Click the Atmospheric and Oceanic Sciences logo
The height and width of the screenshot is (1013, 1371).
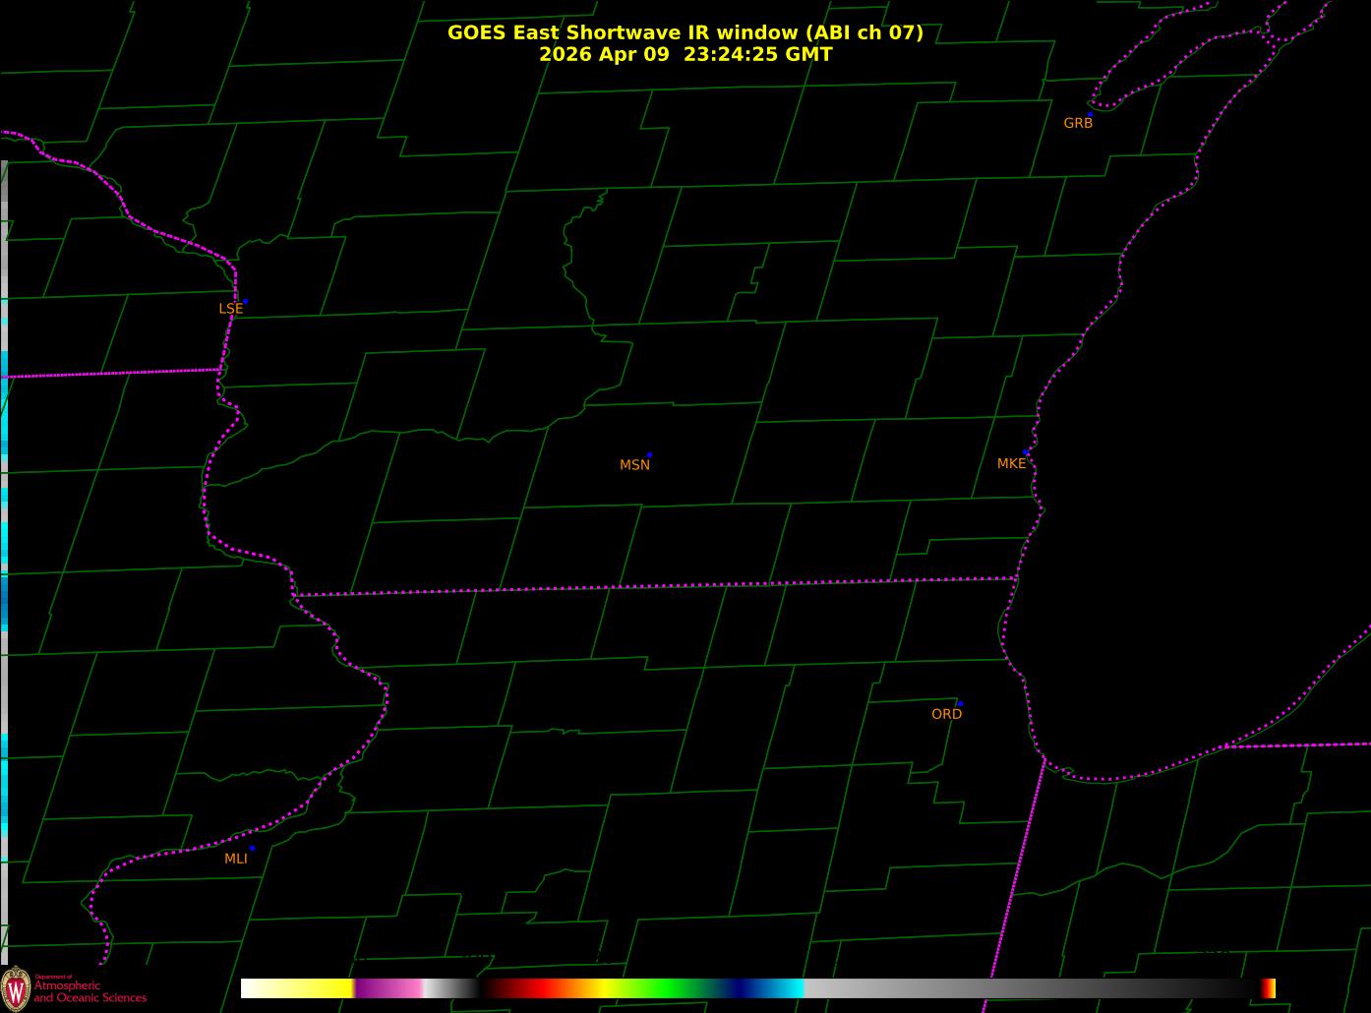74,987
